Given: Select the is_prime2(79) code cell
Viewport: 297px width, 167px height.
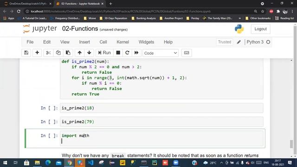Looking at the screenshot, I should (161, 122).
